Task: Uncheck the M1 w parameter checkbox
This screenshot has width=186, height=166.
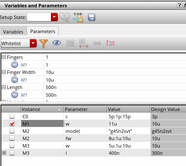Action: pyautogui.click(x=12, y=123)
